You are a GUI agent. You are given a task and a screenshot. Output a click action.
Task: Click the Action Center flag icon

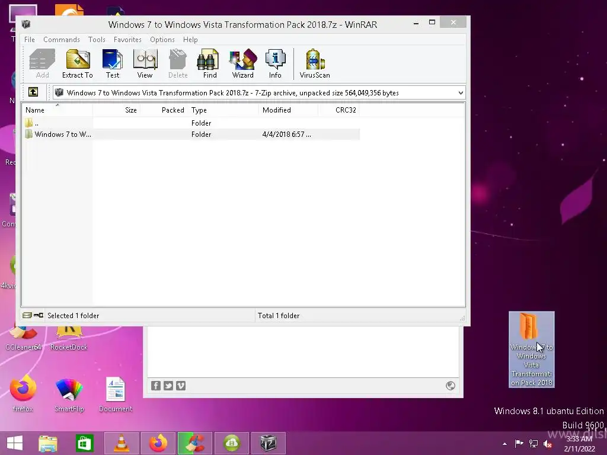coord(519,444)
